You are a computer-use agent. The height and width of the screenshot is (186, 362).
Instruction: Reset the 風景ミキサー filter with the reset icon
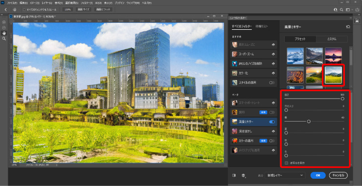pyautogui.click(x=348, y=27)
